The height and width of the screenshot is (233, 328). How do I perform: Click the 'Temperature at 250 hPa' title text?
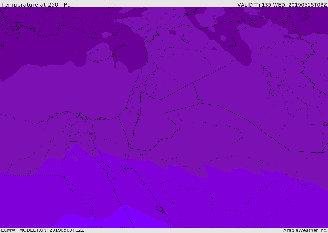(x=36, y=4)
